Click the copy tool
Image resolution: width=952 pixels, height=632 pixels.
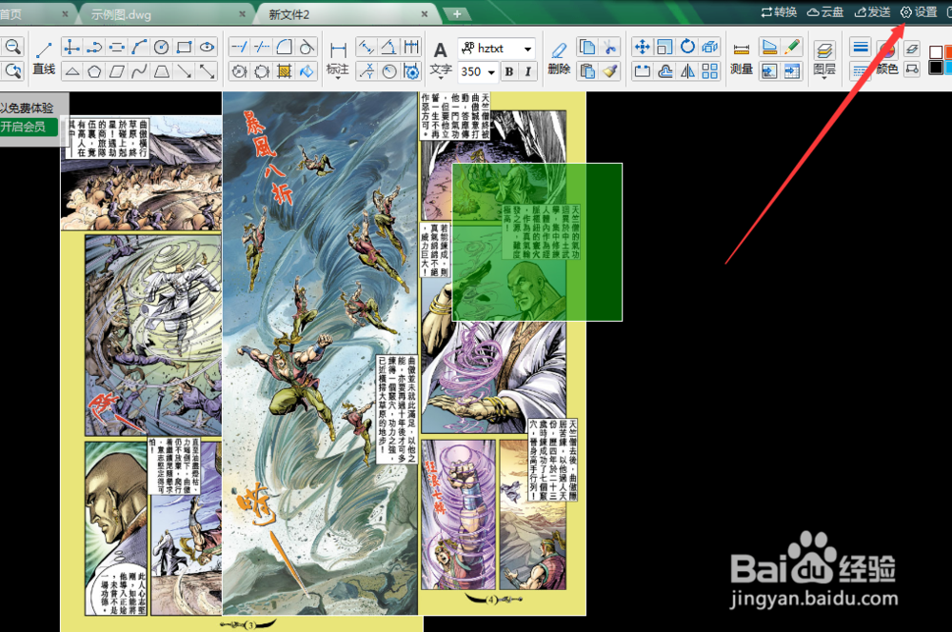click(587, 48)
